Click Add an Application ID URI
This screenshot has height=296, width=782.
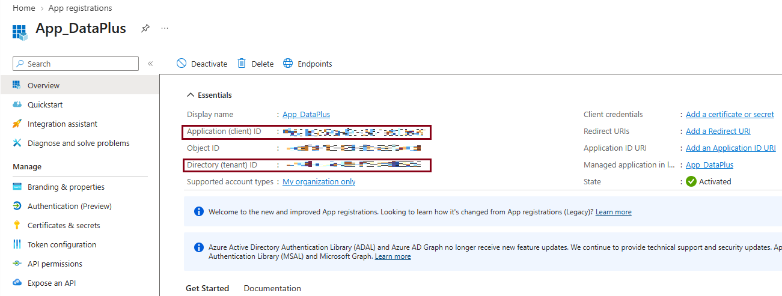(731, 148)
